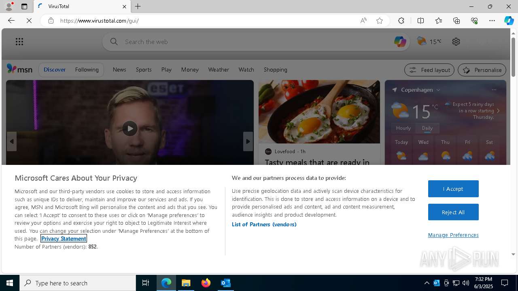The width and height of the screenshot is (518, 291).
Task: Toggle Split screen icon
Action: (x=420, y=21)
